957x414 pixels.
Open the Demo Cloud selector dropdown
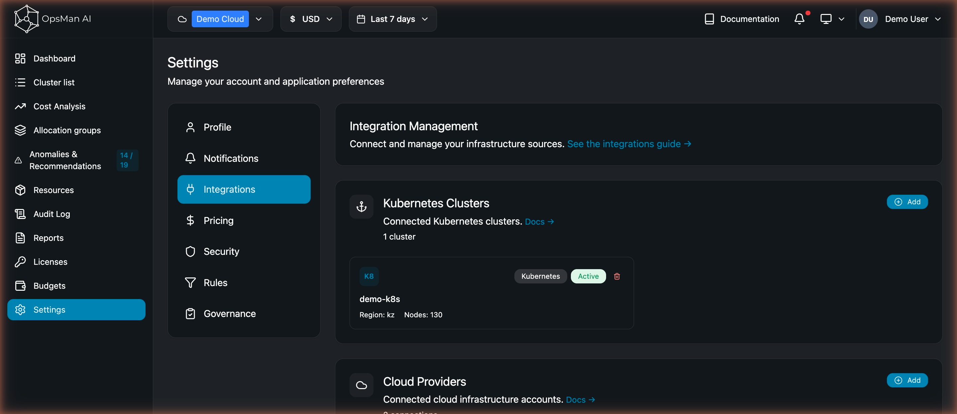pyautogui.click(x=220, y=19)
